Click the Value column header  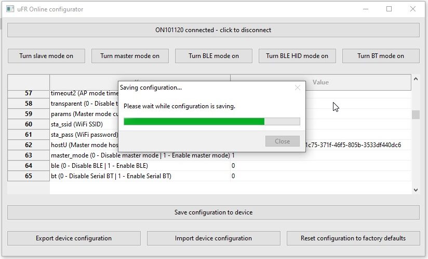point(320,82)
